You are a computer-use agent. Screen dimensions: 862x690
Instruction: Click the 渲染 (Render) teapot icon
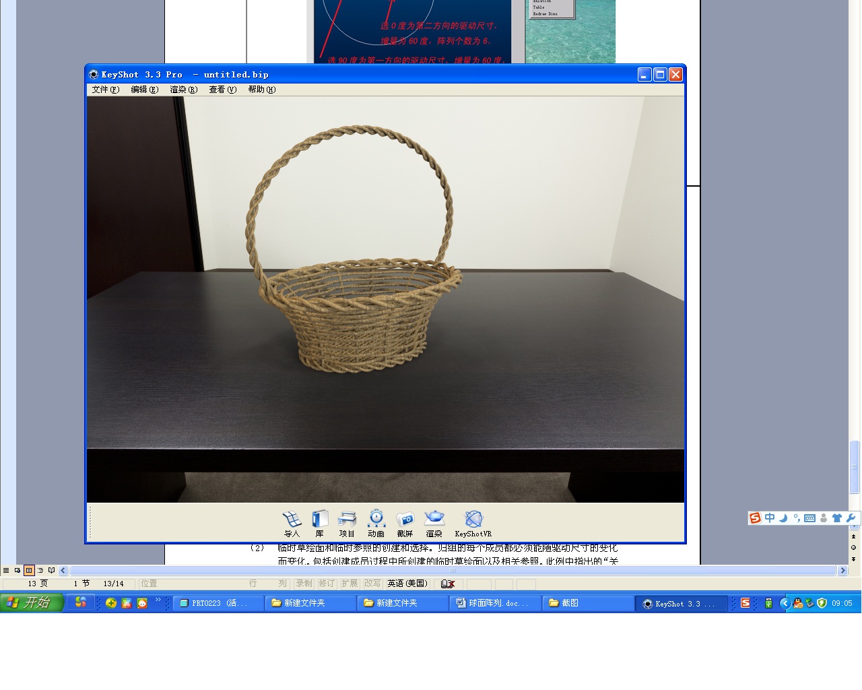point(434,523)
